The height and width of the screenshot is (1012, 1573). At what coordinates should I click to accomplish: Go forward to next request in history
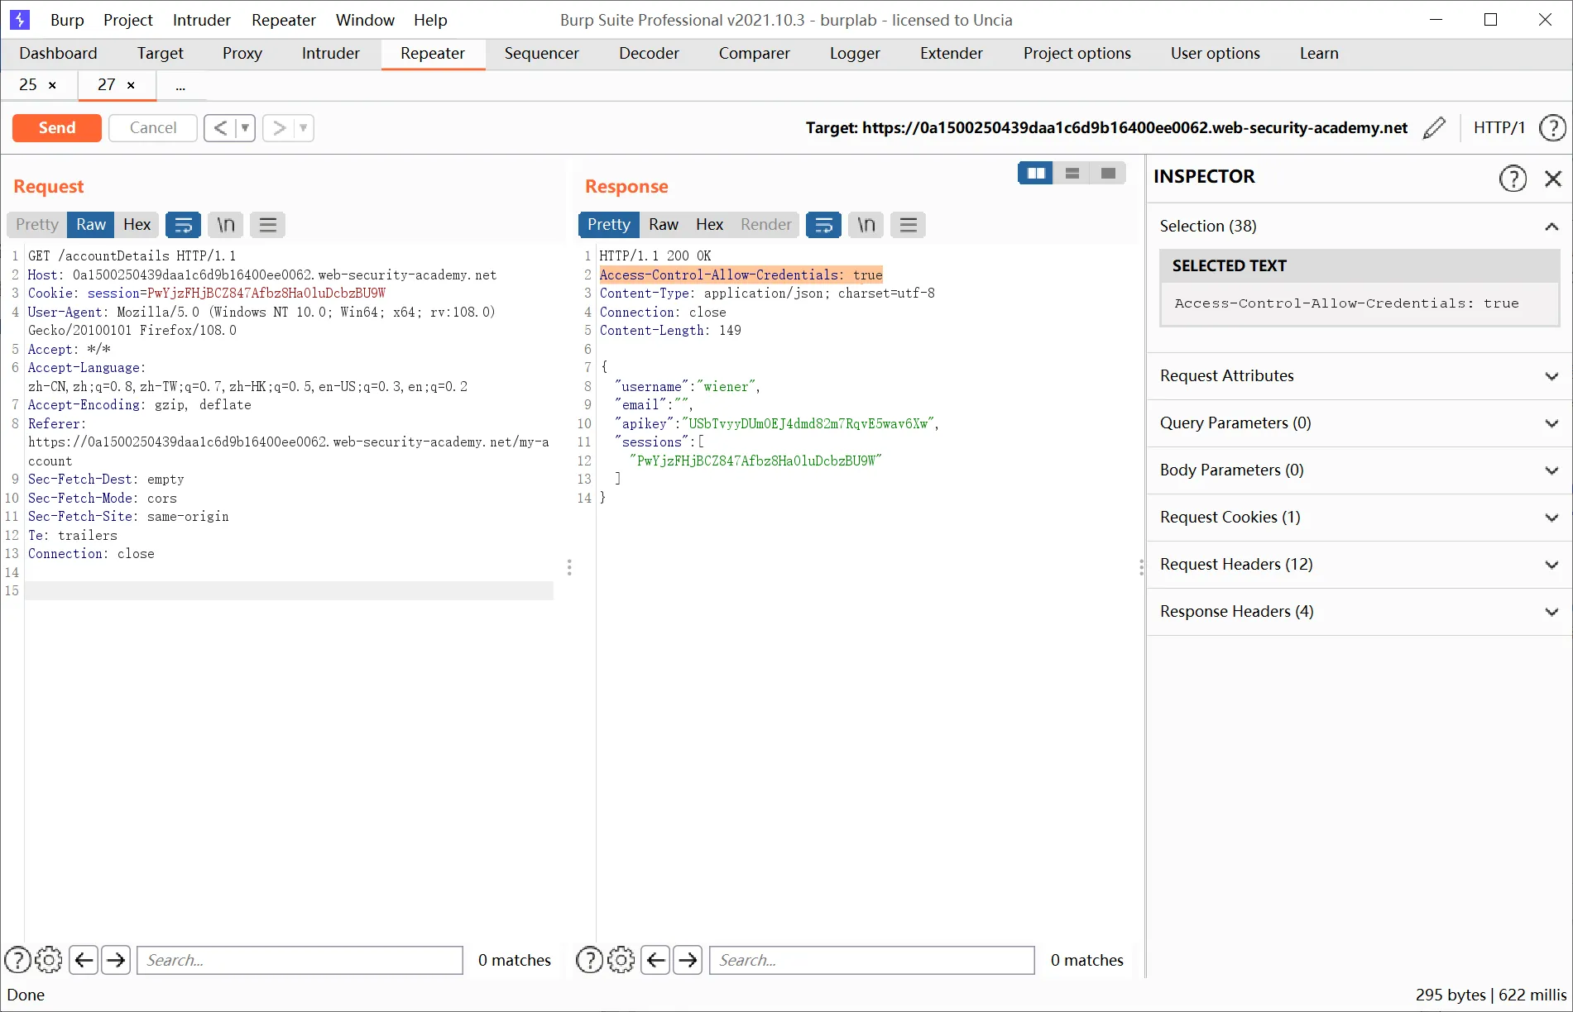coord(280,127)
